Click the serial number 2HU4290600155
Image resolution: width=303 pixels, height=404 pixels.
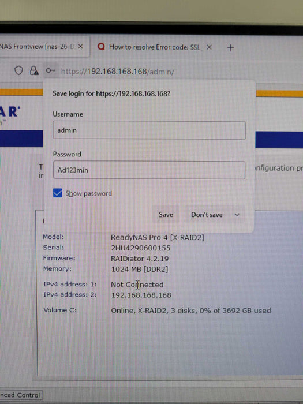pos(141,248)
